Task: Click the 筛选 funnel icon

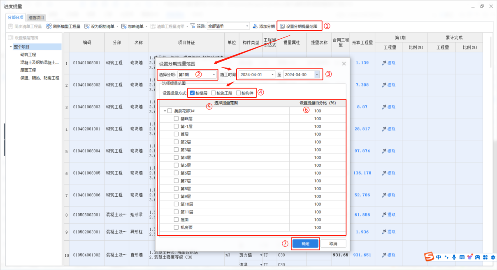Action: pyautogui.click(x=193, y=26)
